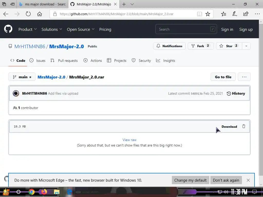Click the browser address bar URL

(x=117, y=14)
